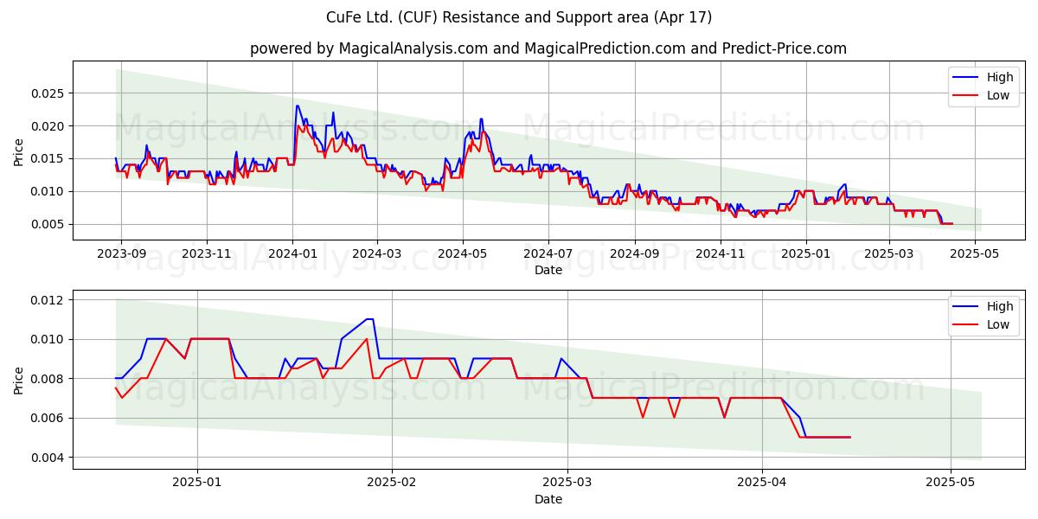1038x519 pixels.
Task: Click the top chart y-axis value '0.005'
Action: click(x=49, y=224)
